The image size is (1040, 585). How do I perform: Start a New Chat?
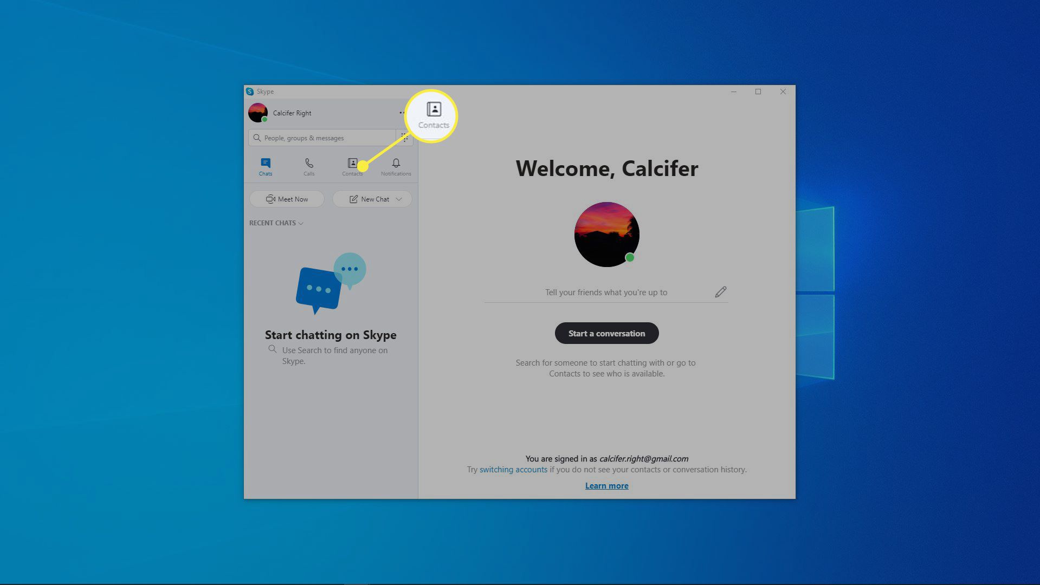pyautogui.click(x=369, y=199)
